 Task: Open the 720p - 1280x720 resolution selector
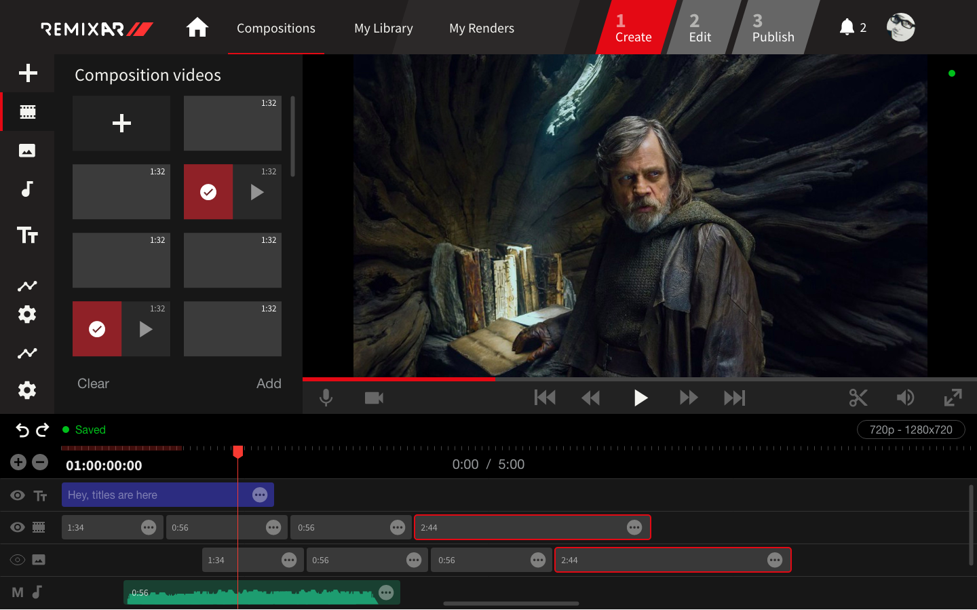[x=911, y=430]
